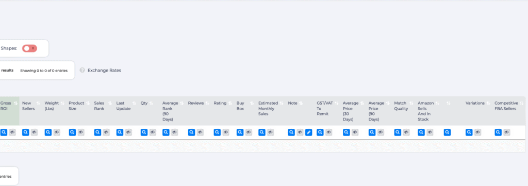Search the Estimated Monthly Sales column
The width and height of the screenshot is (528, 186).
(262, 132)
